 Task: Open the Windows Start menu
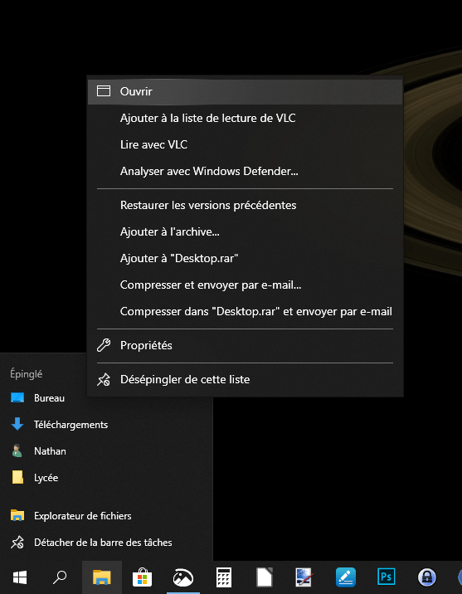point(20,577)
